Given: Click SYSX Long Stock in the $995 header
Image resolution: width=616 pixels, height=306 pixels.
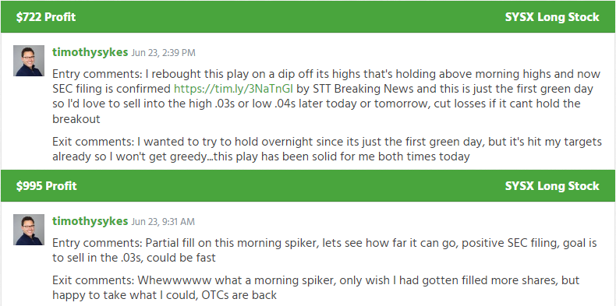Looking at the screenshot, I should (552, 186).
